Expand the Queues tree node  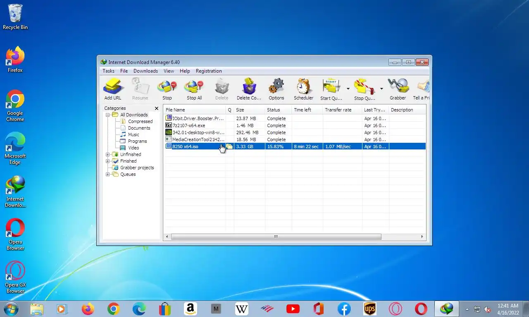107,174
